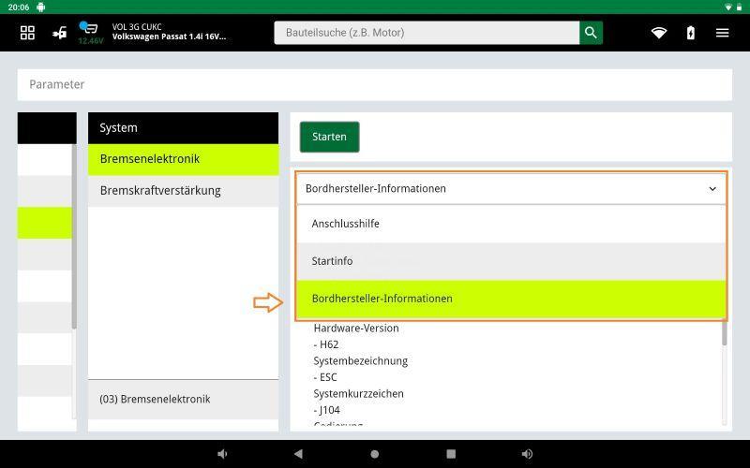Image resolution: width=750 pixels, height=468 pixels.
Task: Tap the Systembezeichnung label
Action: click(361, 361)
